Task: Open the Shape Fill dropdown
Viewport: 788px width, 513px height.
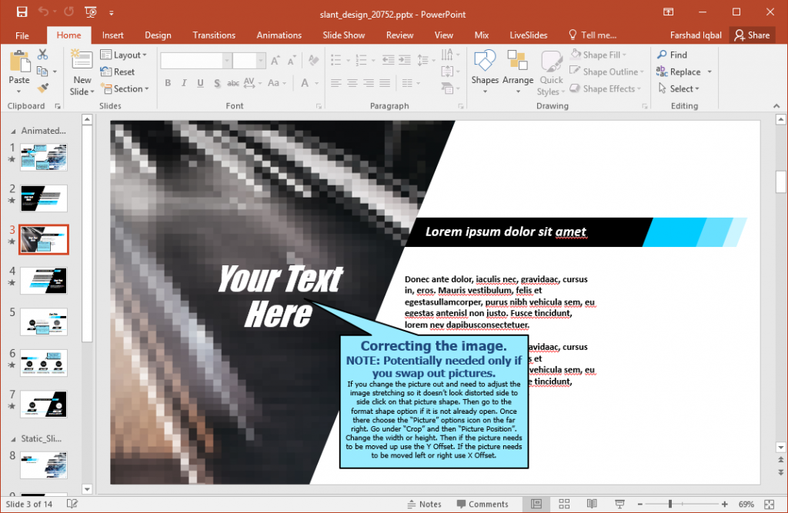Action: click(x=605, y=55)
